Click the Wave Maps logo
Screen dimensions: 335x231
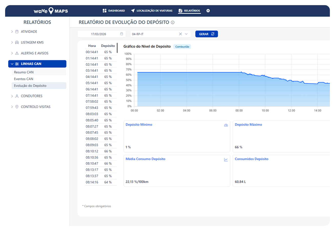coord(51,11)
